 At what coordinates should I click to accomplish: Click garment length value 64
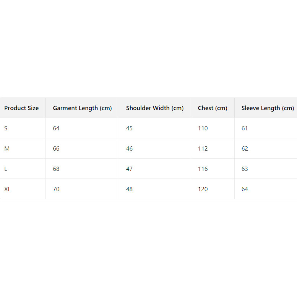click(x=56, y=128)
